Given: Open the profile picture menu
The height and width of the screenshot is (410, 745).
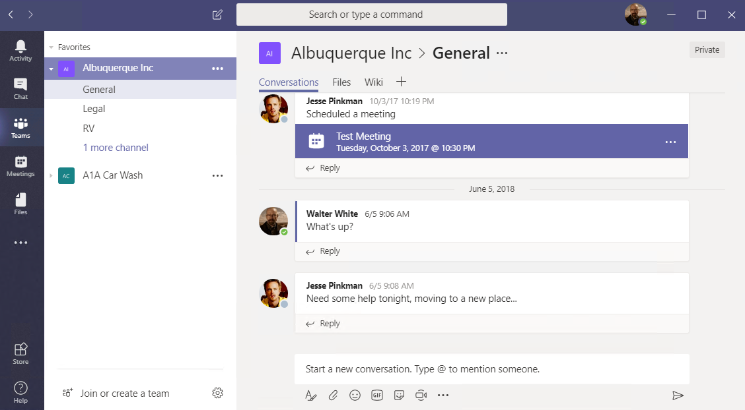Looking at the screenshot, I should click(x=635, y=15).
